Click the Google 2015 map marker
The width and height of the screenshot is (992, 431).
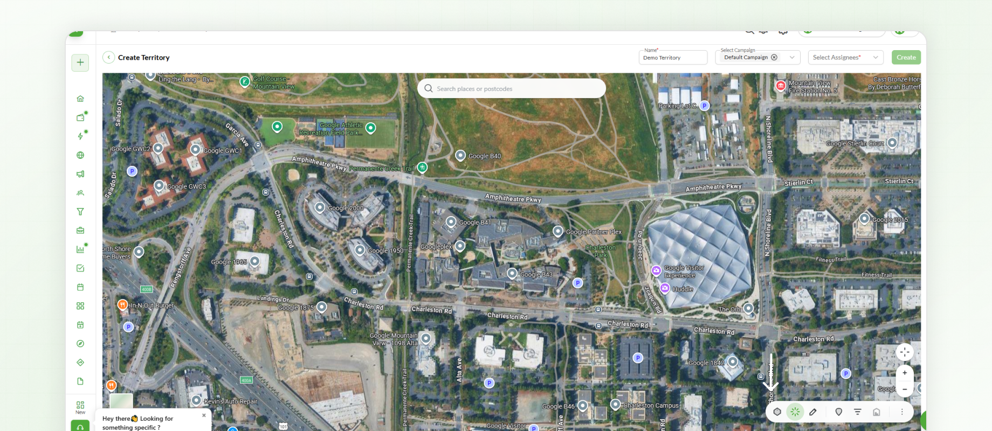[x=864, y=218]
